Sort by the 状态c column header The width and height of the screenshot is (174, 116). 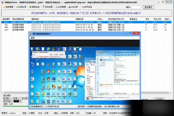click(100, 19)
